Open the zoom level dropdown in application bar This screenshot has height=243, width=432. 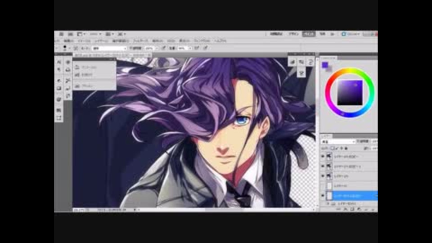coord(95,34)
